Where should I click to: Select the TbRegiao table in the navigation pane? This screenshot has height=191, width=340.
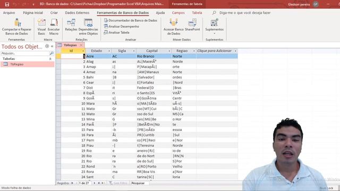click(27, 64)
